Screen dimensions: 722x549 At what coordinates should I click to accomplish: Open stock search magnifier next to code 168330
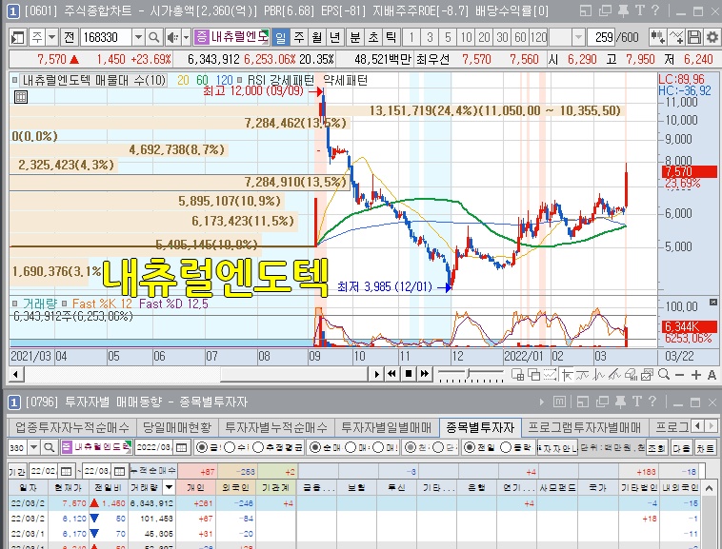point(154,37)
